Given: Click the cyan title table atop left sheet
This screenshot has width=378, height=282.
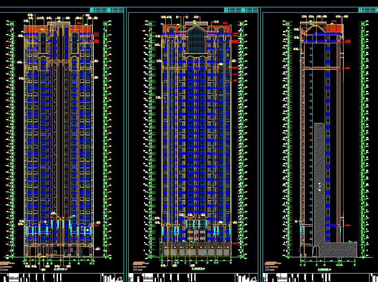Looking at the screenshot, I should (x=107, y=10).
